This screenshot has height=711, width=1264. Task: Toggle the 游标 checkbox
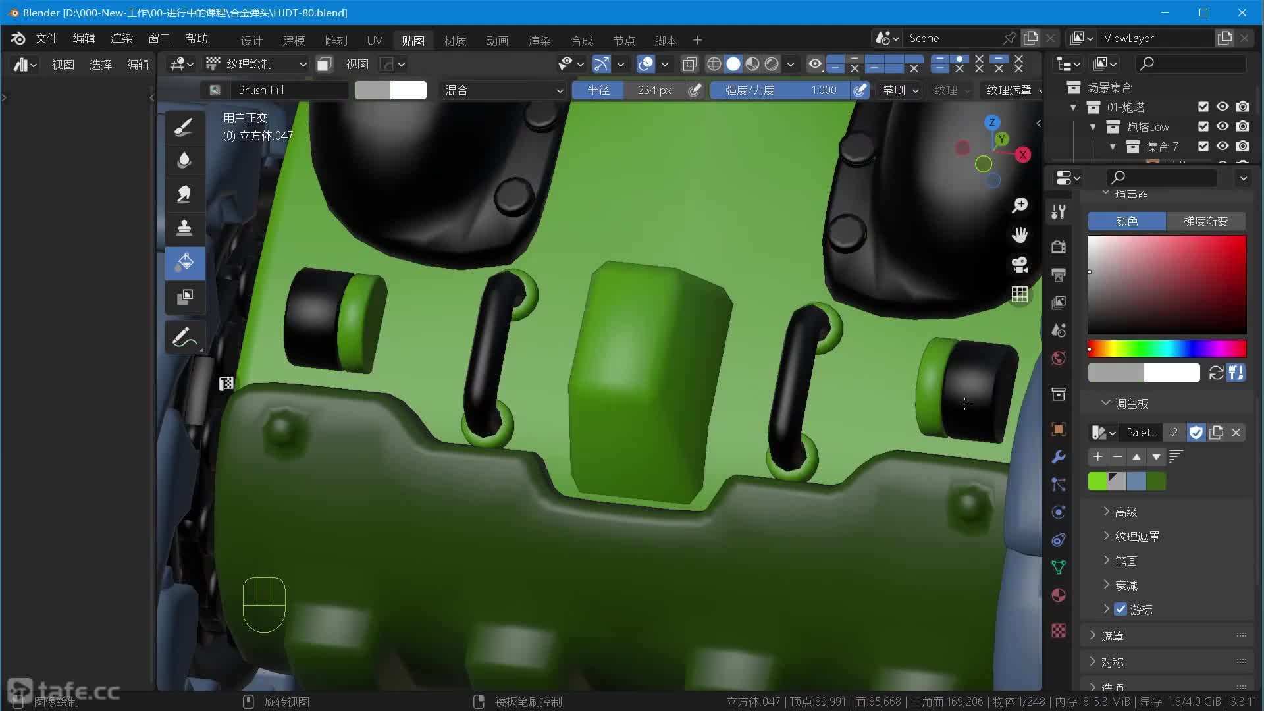(1120, 609)
